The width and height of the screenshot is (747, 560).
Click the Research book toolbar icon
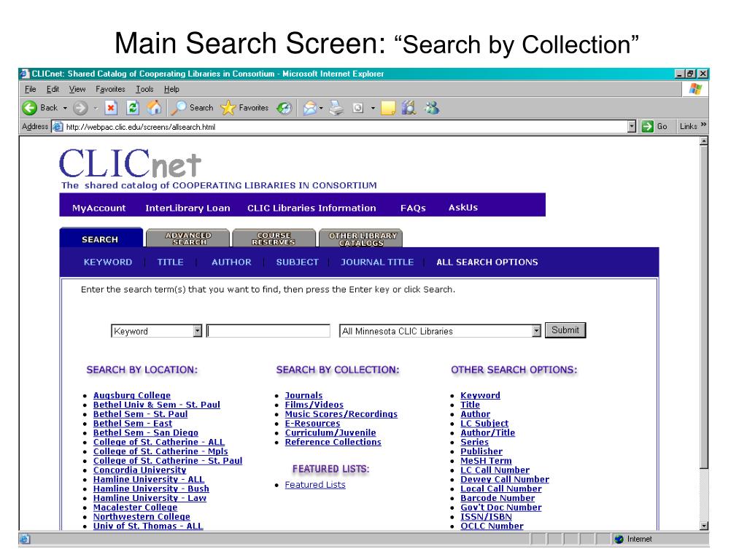[409, 108]
